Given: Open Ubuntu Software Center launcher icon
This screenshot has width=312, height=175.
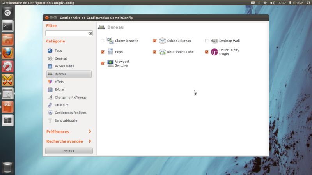Looking at the screenshot, I should [7, 107].
